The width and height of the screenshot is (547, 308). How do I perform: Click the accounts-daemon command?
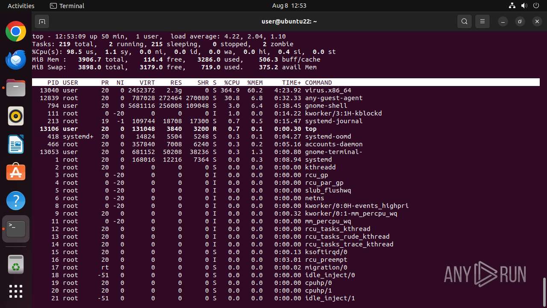(x=333, y=144)
